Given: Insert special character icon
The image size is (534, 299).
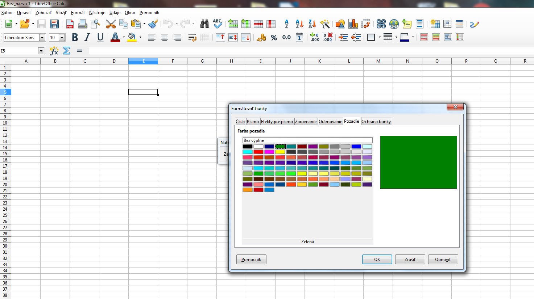Looking at the screenshot, I should coord(381,24).
